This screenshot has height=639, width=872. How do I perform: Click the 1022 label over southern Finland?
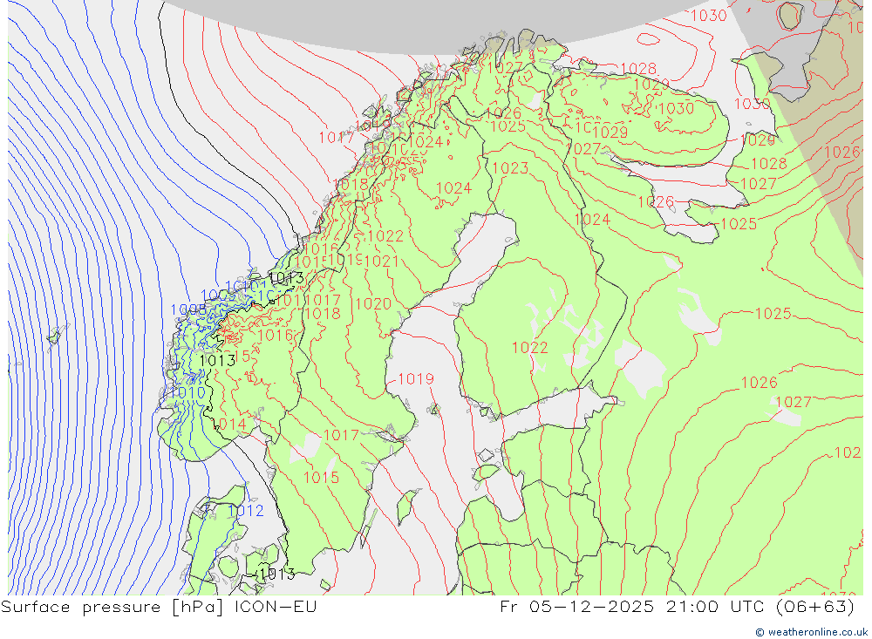(x=529, y=348)
